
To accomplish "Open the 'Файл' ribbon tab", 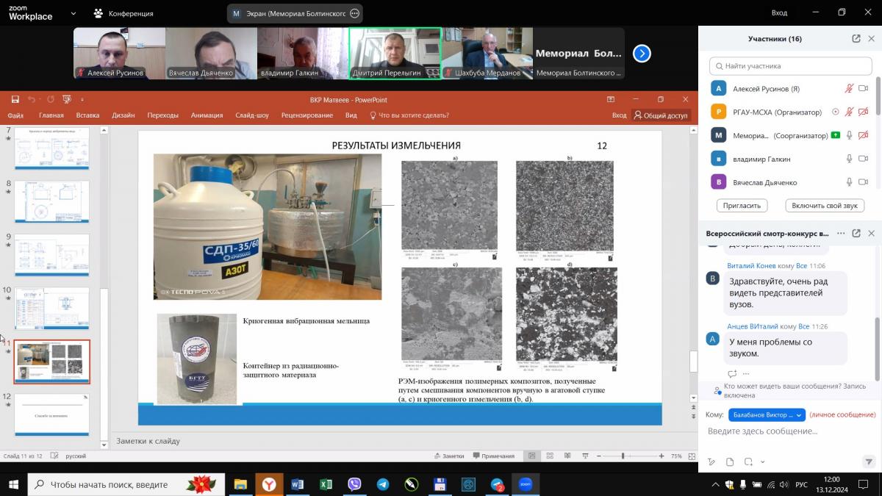I will (x=15, y=115).
